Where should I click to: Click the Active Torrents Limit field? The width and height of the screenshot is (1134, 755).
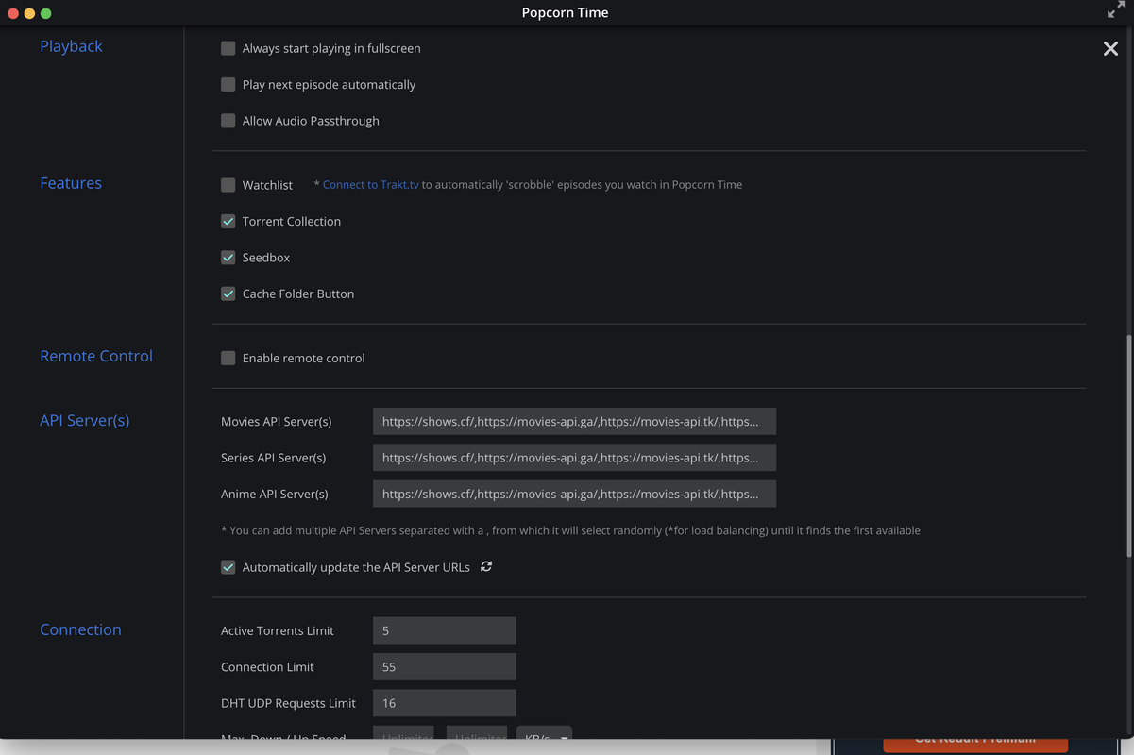pos(444,630)
